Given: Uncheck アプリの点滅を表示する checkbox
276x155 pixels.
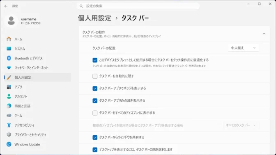Looking at the screenshot, I should (95, 101).
